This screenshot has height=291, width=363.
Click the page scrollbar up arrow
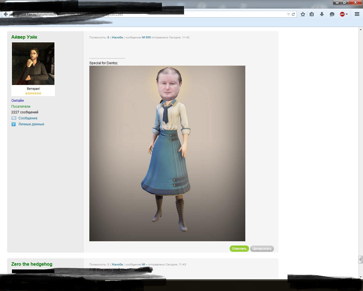[360, 29]
